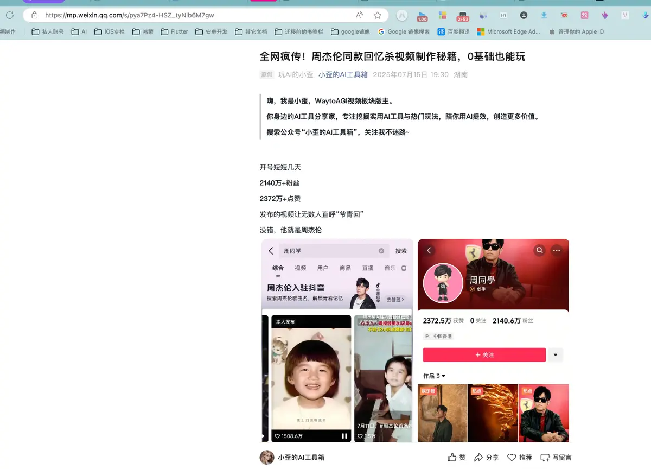Click the pink cartoon avatar of 周同學
The width and height of the screenshot is (651, 469).
(x=443, y=283)
